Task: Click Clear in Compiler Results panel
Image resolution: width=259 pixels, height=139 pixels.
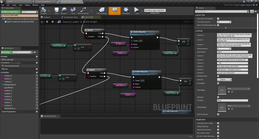Action: (x=190, y=136)
